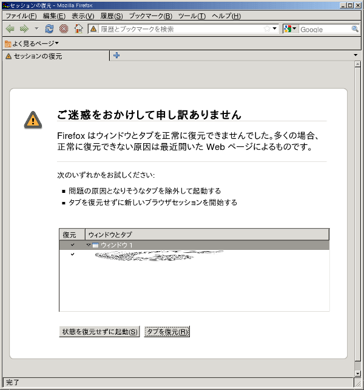Click the ウィンドウとタブ column header
Image resolution: width=364 pixels, height=390 pixels.
pos(207,235)
